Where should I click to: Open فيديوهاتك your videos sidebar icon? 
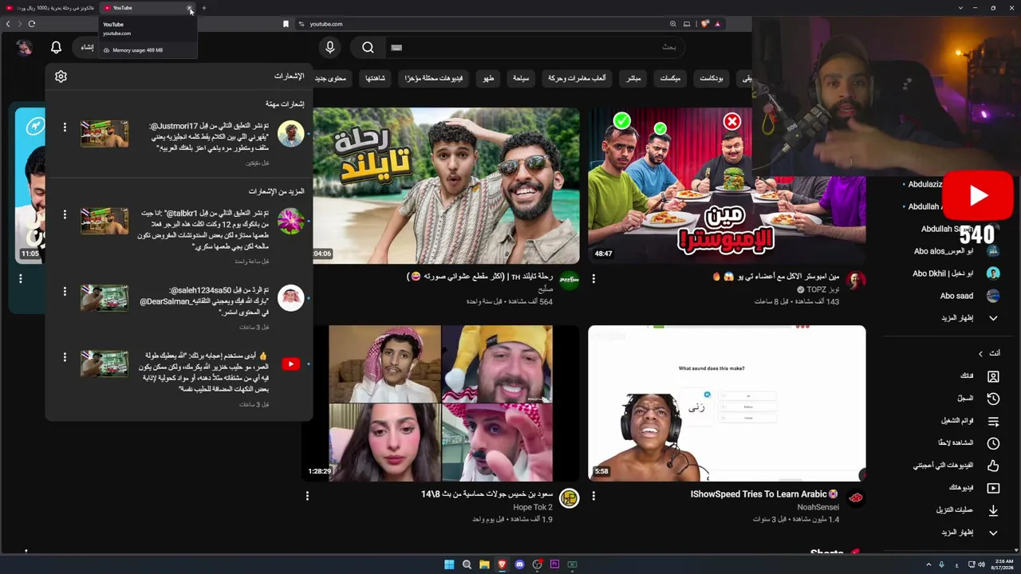pos(993,488)
